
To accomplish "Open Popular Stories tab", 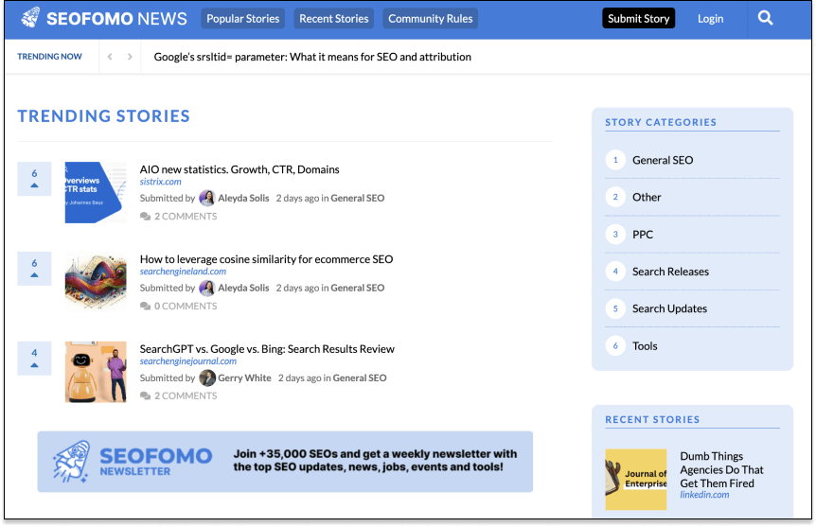I will coord(242,19).
